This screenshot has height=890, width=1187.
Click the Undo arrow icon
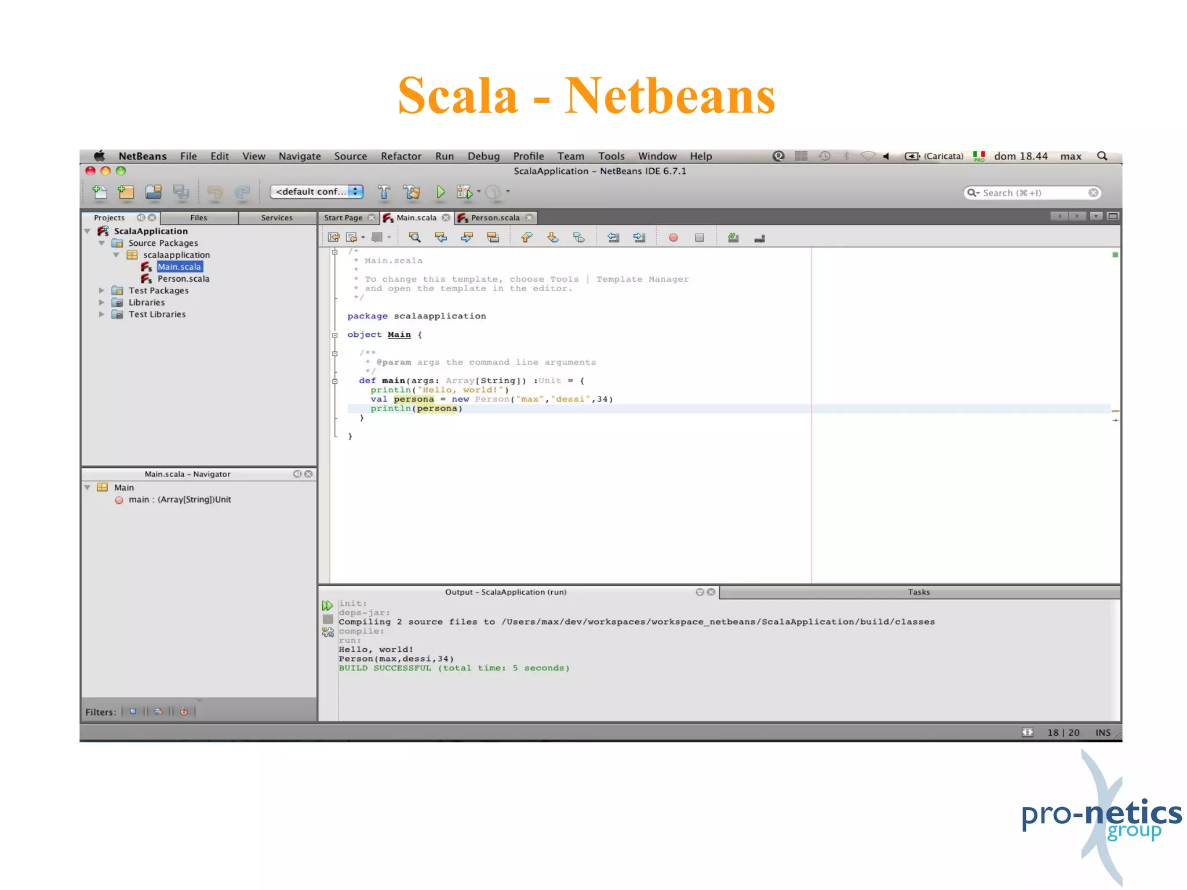pyautogui.click(x=214, y=192)
